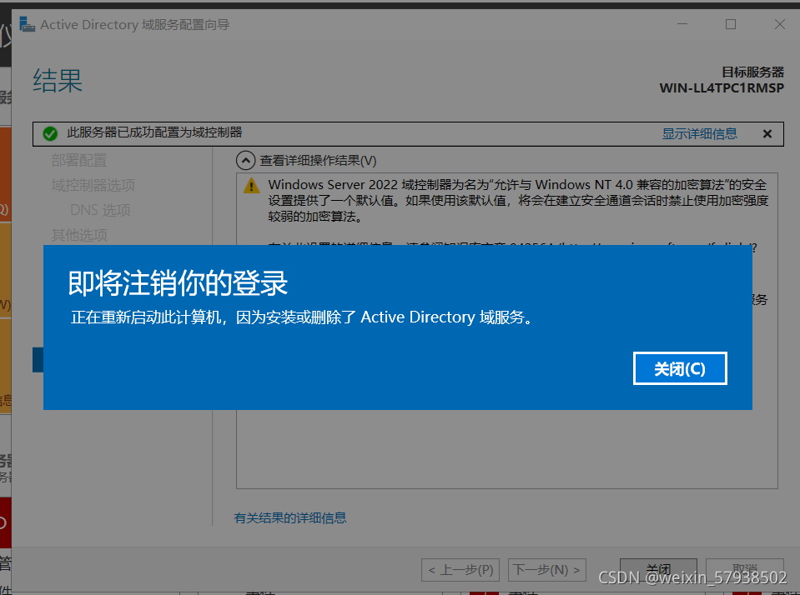
Task: Select DNS 选项 in the wizard steps
Action: click(x=100, y=210)
